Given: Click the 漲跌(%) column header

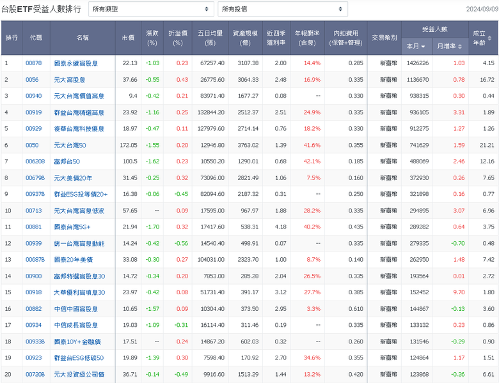Looking at the screenshot, I should coord(152,38).
